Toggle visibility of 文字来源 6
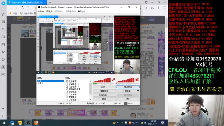The image size is (224, 126). coord(67,84)
